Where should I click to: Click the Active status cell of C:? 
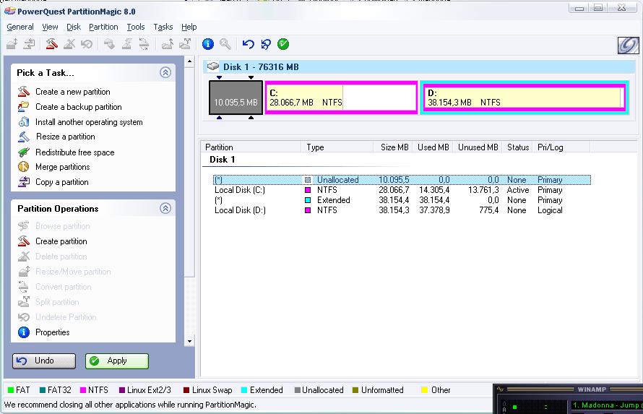[518, 190]
